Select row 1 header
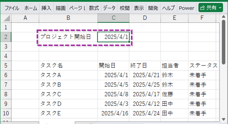The height and width of the screenshot is (124, 228). point(6,27)
